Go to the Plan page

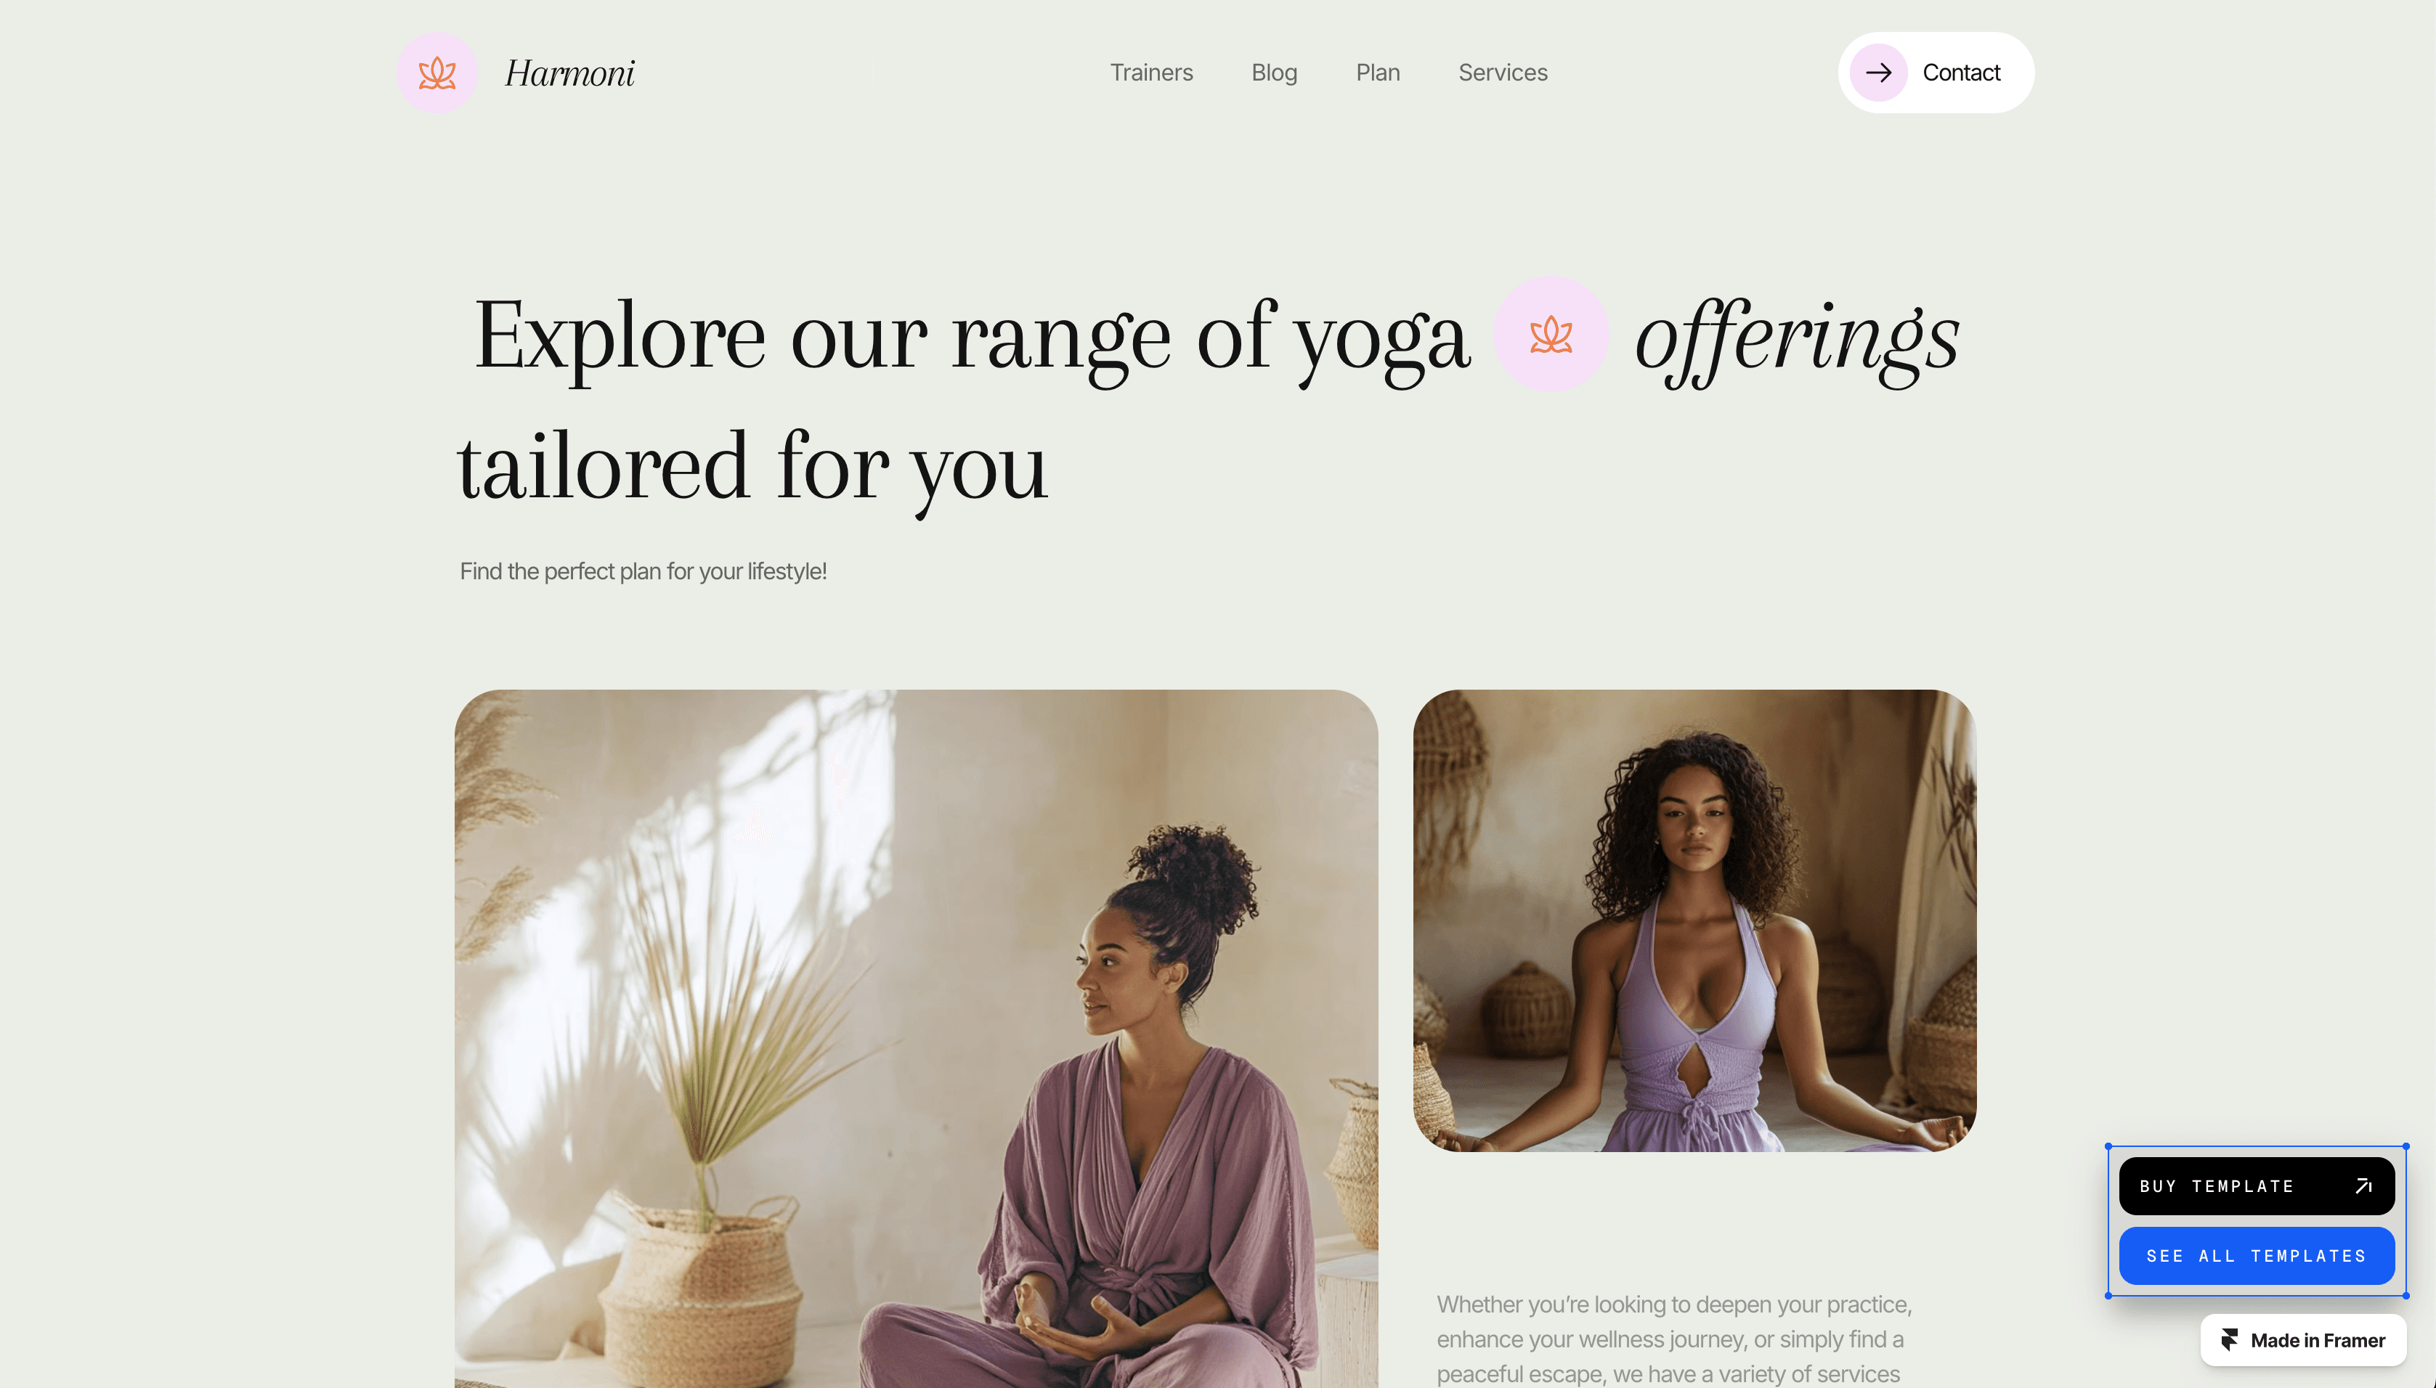pos(1377,73)
